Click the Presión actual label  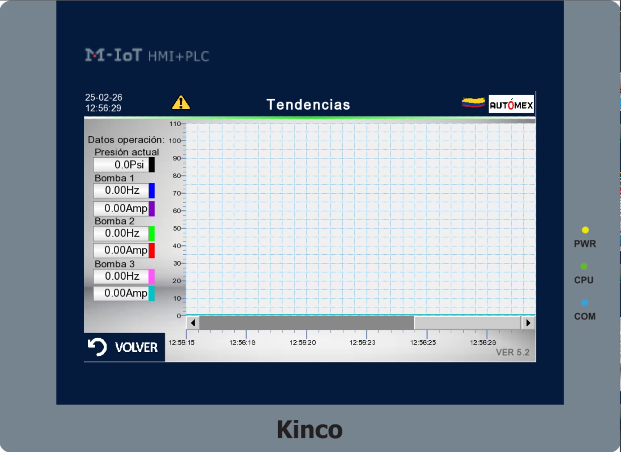(x=127, y=152)
